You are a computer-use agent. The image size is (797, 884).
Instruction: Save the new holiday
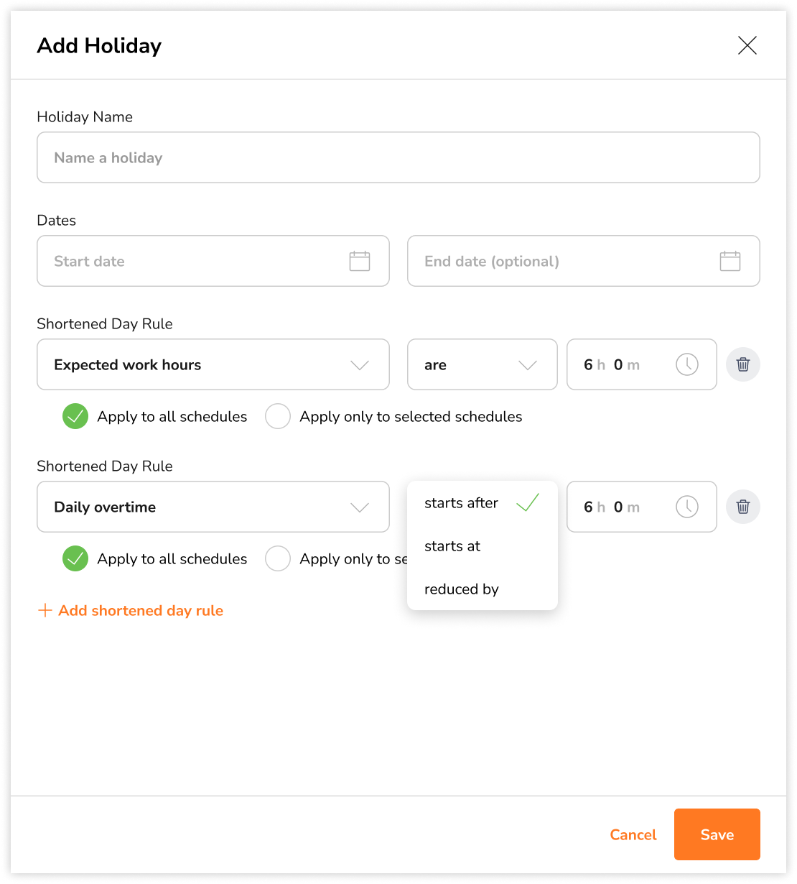(x=717, y=834)
